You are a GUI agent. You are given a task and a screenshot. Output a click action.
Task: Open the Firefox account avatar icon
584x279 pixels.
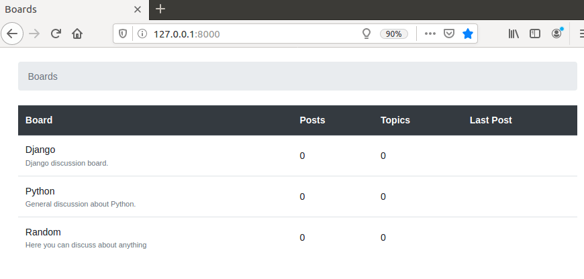[x=556, y=34]
